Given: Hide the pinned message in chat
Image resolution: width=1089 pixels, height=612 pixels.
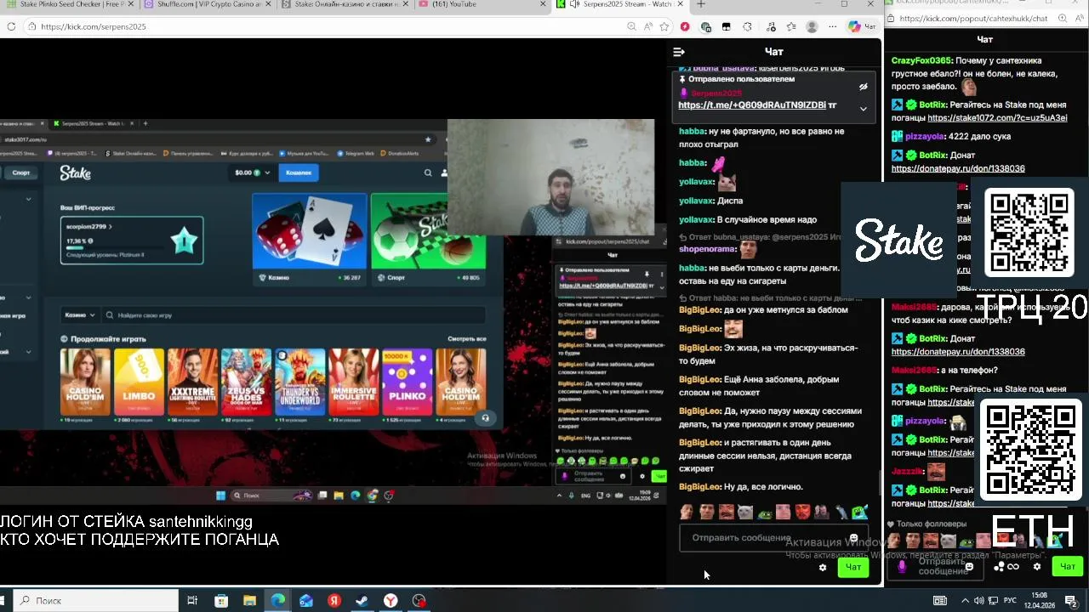Looking at the screenshot, I should pos(863,87).
